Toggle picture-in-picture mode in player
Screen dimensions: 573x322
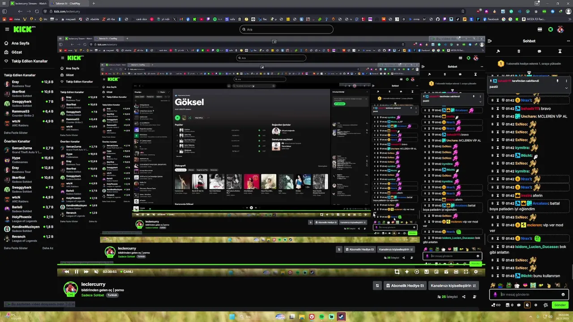tap(436, 271)
